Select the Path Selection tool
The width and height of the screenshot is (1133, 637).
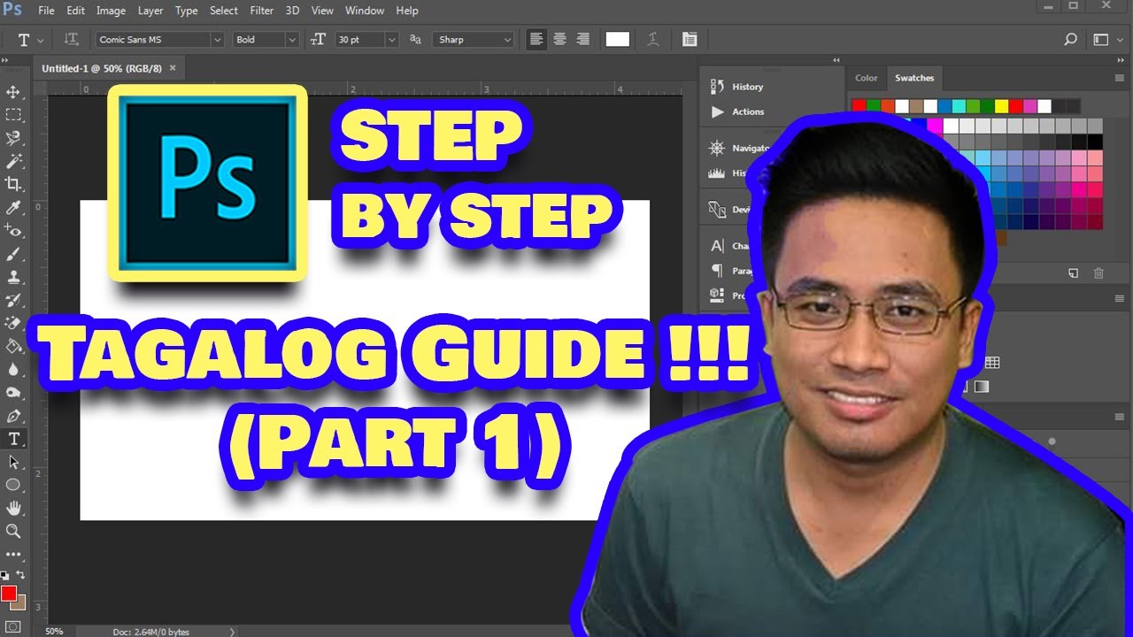pyautogui.click(x=13, y=462)
